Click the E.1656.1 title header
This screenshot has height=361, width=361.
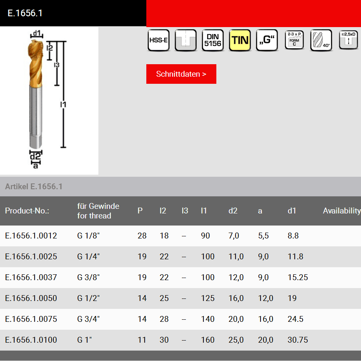pyautogui.click(x=25, y=13)
